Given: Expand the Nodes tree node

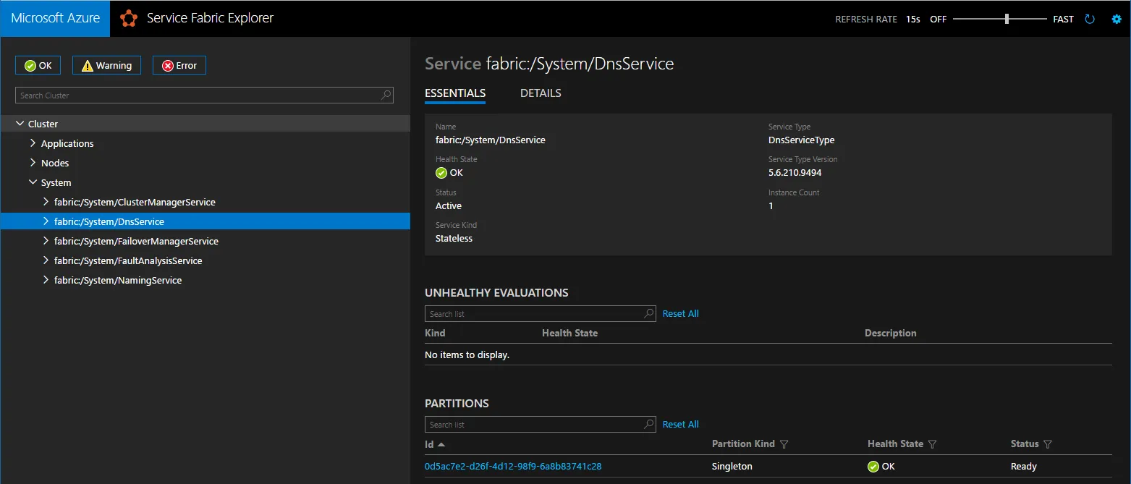Looking at the screenshot, I should (33, 163).
